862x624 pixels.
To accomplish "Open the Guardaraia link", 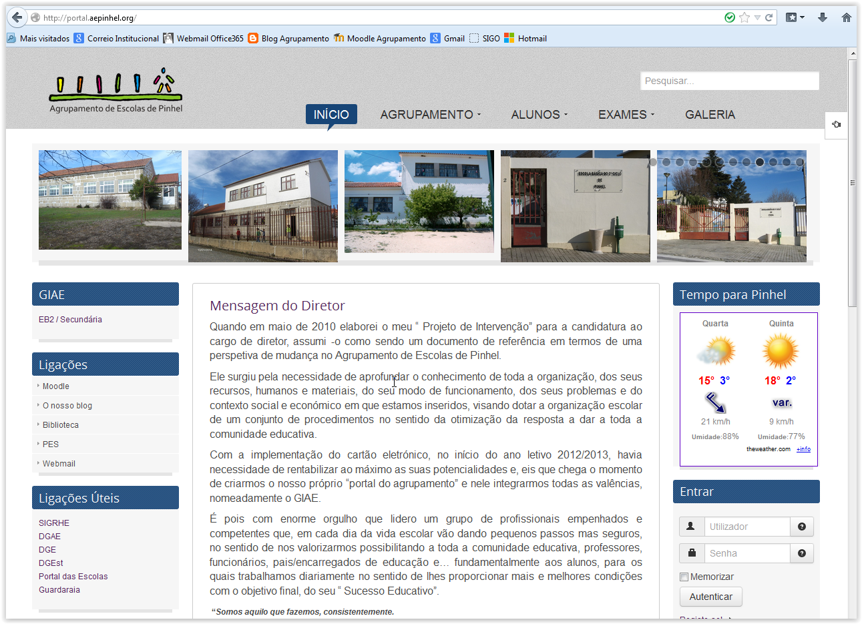I will (59, 590).
